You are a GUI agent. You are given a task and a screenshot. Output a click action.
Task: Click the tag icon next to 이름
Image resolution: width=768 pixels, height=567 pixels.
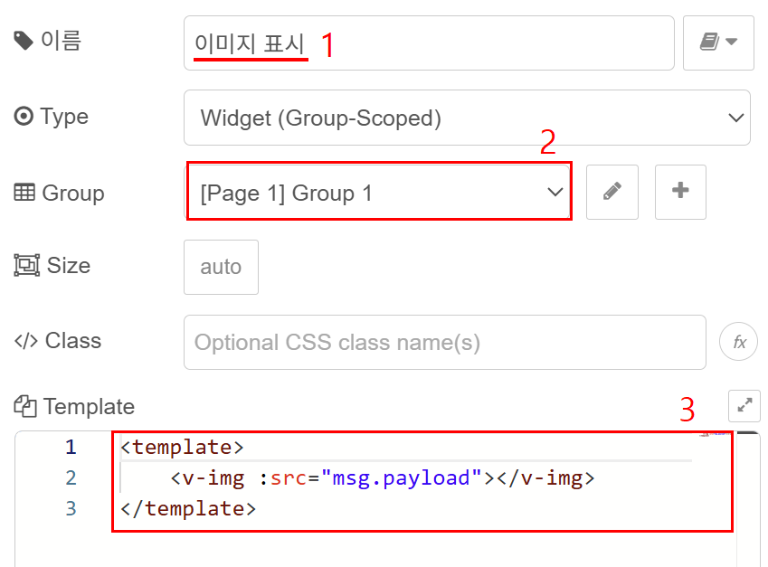click(x=24, y=41)
